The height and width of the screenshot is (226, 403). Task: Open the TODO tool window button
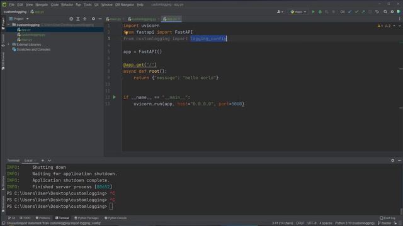tap(25, 218)
